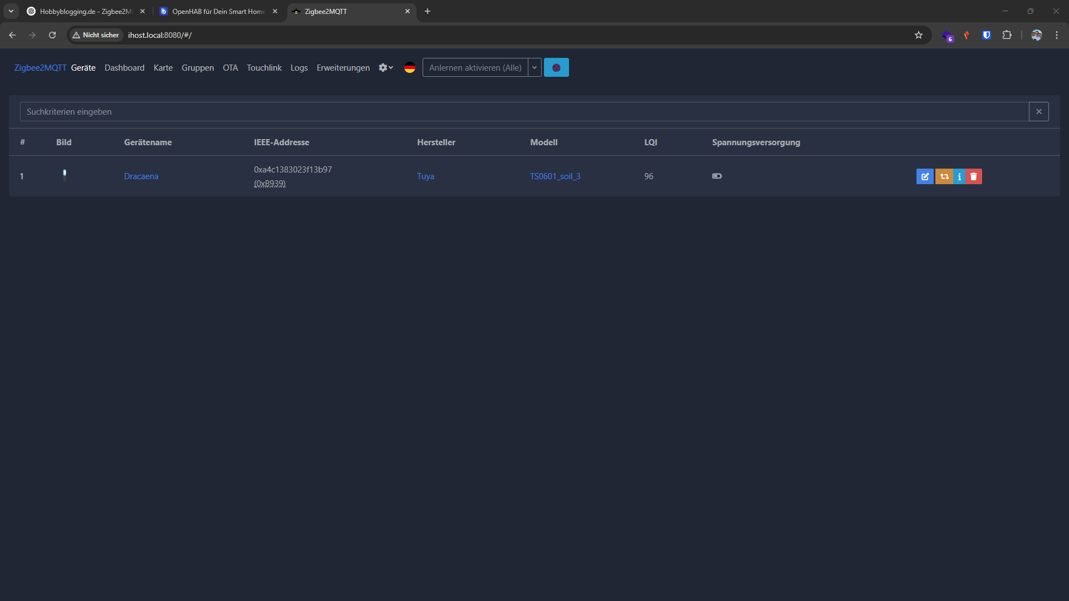
Task: Open the Zigbee2MQTT settings gear
Action: [x=383, y=67]
